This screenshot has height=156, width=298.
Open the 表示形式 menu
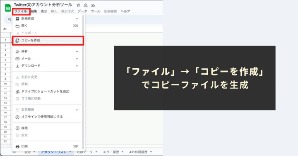click(x=67, y=12)
